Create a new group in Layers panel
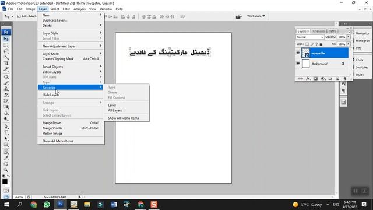373x210 pixels. pos(330,78)
